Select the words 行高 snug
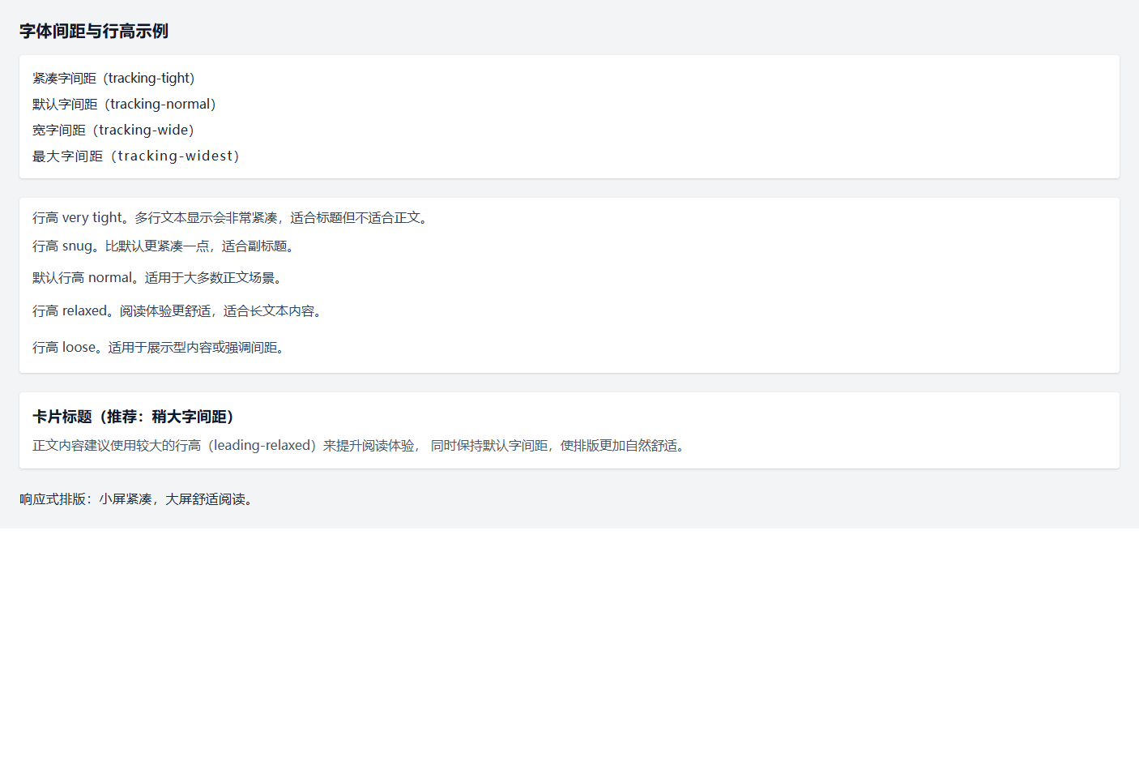This screenshot has width=1139, height=766. tap(62, 246)
